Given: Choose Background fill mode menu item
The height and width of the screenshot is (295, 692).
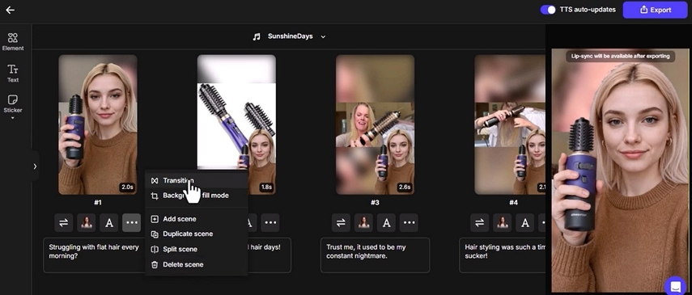Looking at the screenshot, I should coord(197,196).
